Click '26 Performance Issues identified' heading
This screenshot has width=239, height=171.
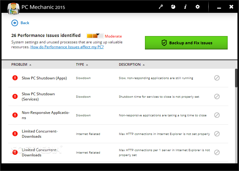(x=46, y=35)
